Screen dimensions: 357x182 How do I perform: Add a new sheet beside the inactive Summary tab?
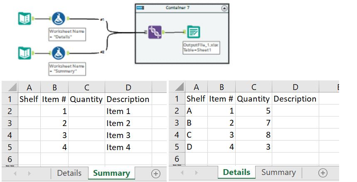coord(323,173)
